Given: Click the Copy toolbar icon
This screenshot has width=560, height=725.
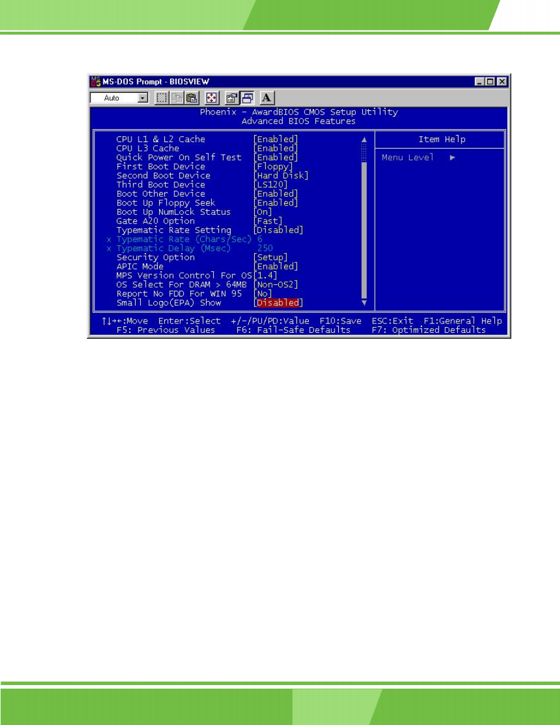Looking at the screenshot, I should click(x=177, y=98).
